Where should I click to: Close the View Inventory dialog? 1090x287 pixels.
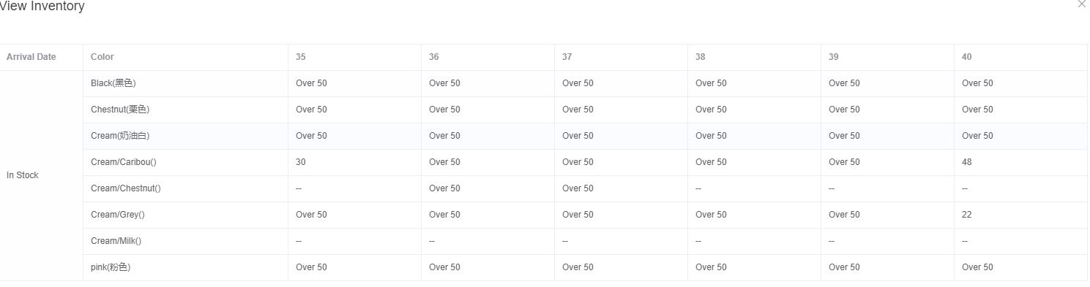[x=1082, y=4]
